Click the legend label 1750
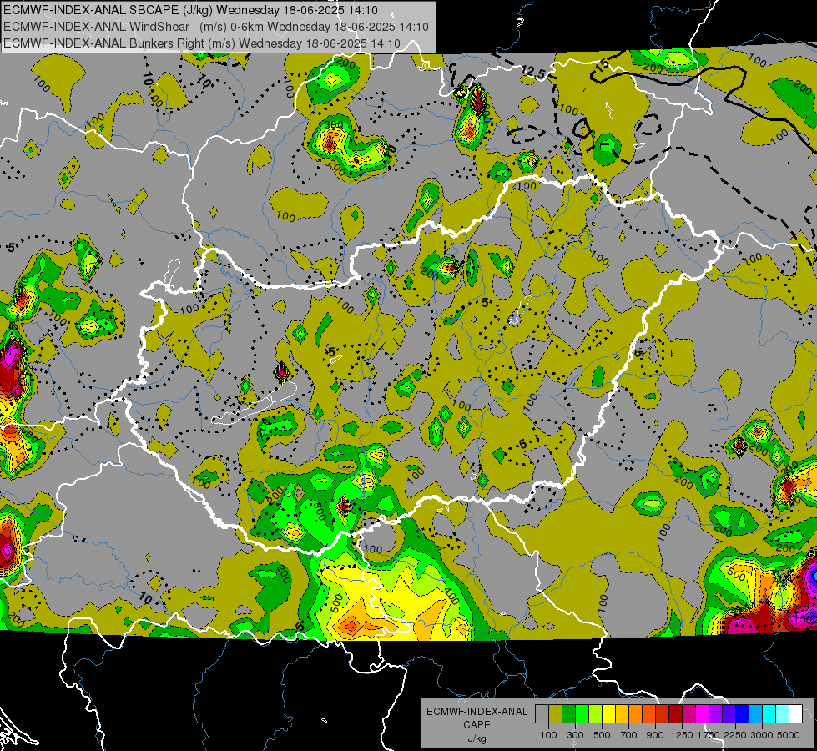Screen dimensions: 817x751 point(709,735)
